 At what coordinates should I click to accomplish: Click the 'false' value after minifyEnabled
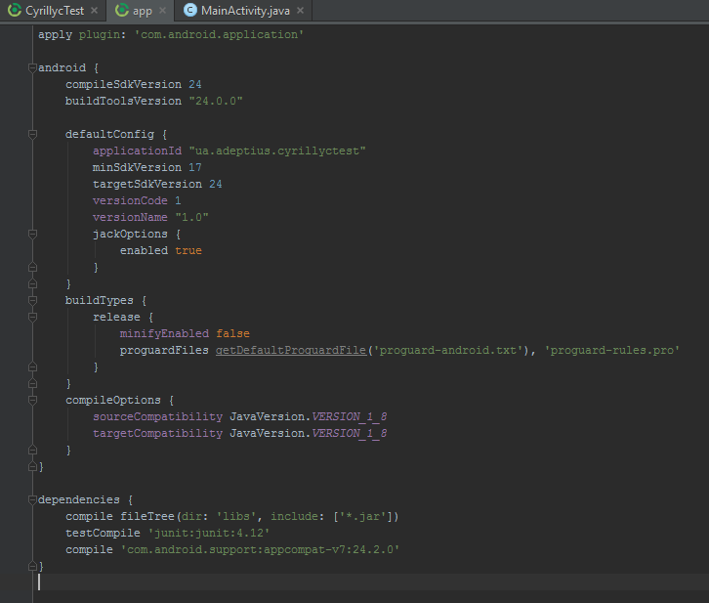232,333
